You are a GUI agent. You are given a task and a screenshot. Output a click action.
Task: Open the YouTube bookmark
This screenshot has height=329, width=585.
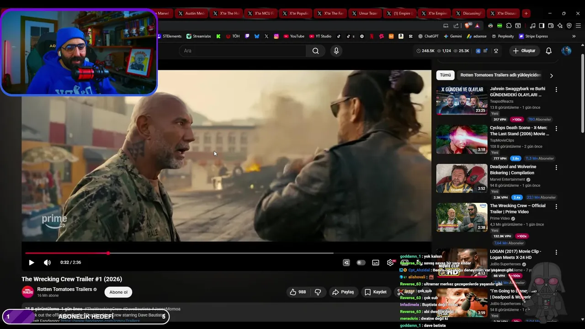click(x=294, y=36)
